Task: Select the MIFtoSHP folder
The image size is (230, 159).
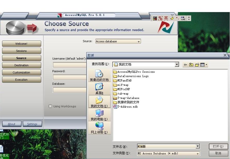Action: click(122, 89)
